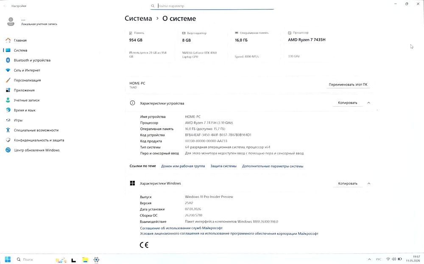The height and width of the screenshot is (264, 424).
Task: Copy Windows specifications with Копировать button
Action: (348, 183)
